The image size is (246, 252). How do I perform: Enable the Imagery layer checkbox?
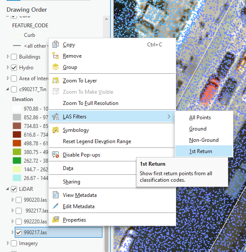pos(14,243)
